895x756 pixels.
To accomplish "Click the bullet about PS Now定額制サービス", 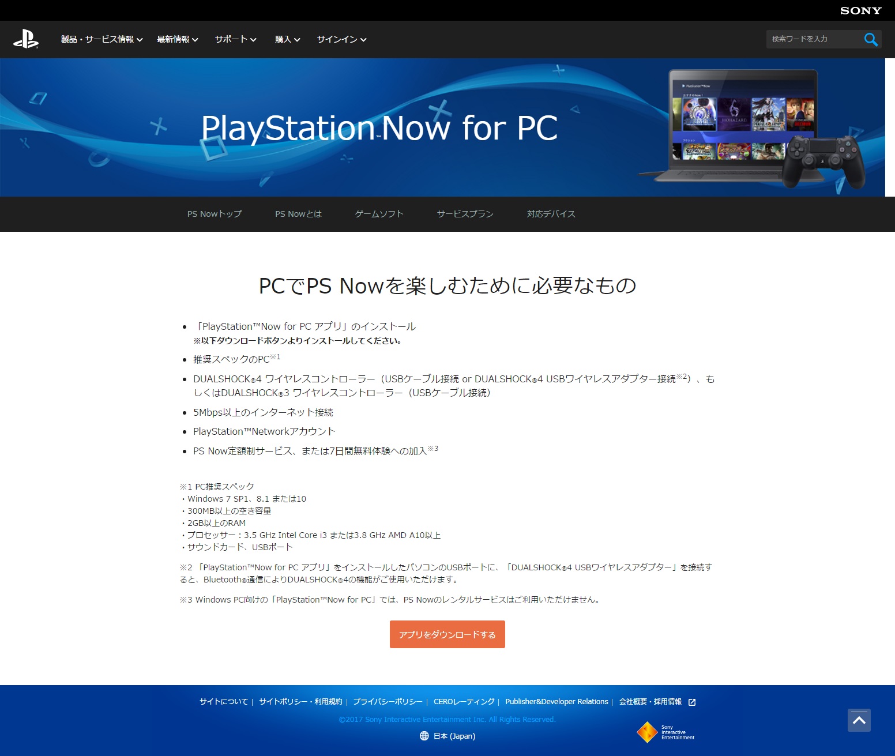I will (x=315, y=450).
